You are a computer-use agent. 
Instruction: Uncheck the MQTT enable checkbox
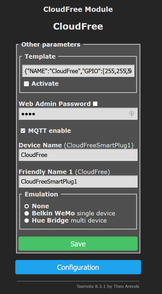tap(23, 131)
